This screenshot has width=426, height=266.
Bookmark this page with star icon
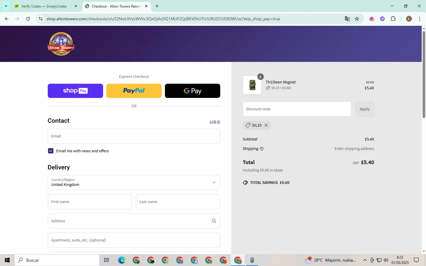[x=357, y=19]
